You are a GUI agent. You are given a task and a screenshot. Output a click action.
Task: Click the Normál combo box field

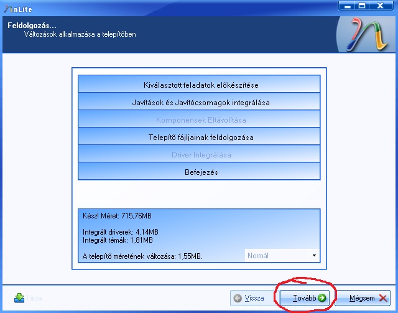click(x=282, y=255)
